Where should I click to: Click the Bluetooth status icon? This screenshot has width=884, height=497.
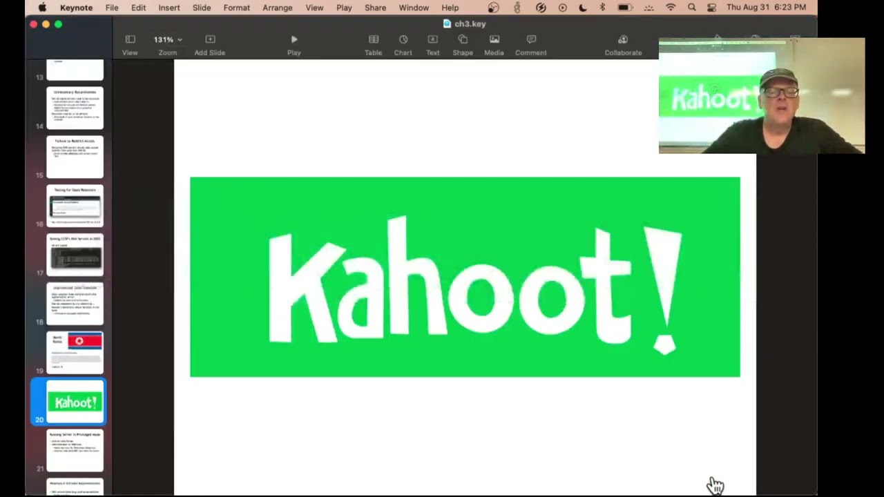pos(602,8)
